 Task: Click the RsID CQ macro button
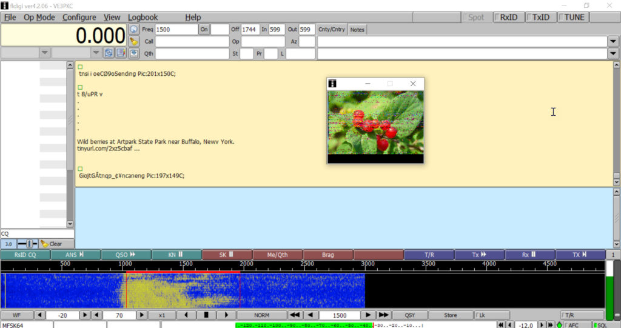pyautogui.click(x=25, y=255)
